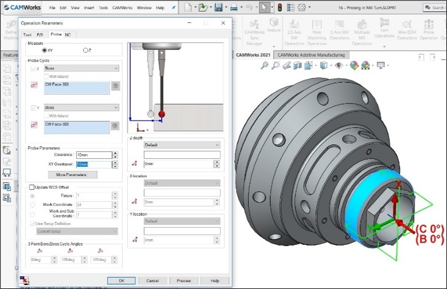
Task: Click the Z depth pick-point icon
Action: tap(134, 164)
